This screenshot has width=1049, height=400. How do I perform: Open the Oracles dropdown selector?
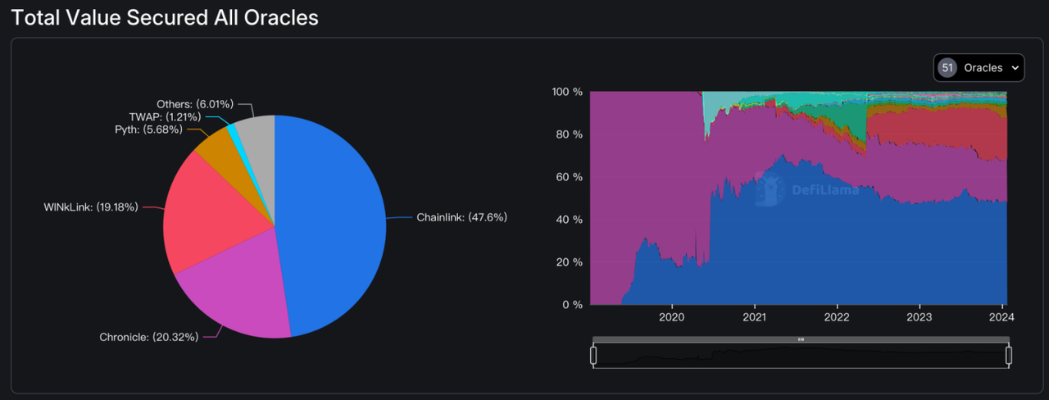coord(979,68)
